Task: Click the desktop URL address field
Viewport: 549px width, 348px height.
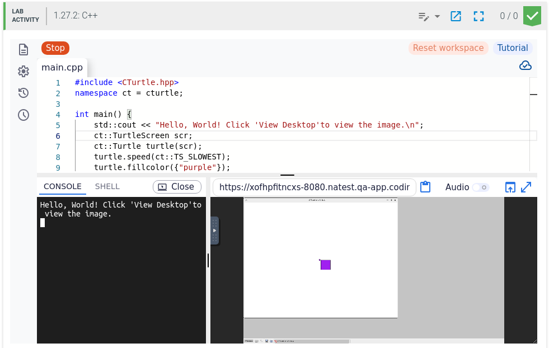Action: coord(314,187)
